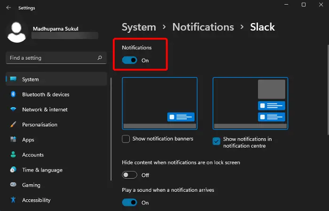The height and width of the screenshot is (211, 329).
Task: Click the Slack breadcrumb title
Action: pos(262,27)
